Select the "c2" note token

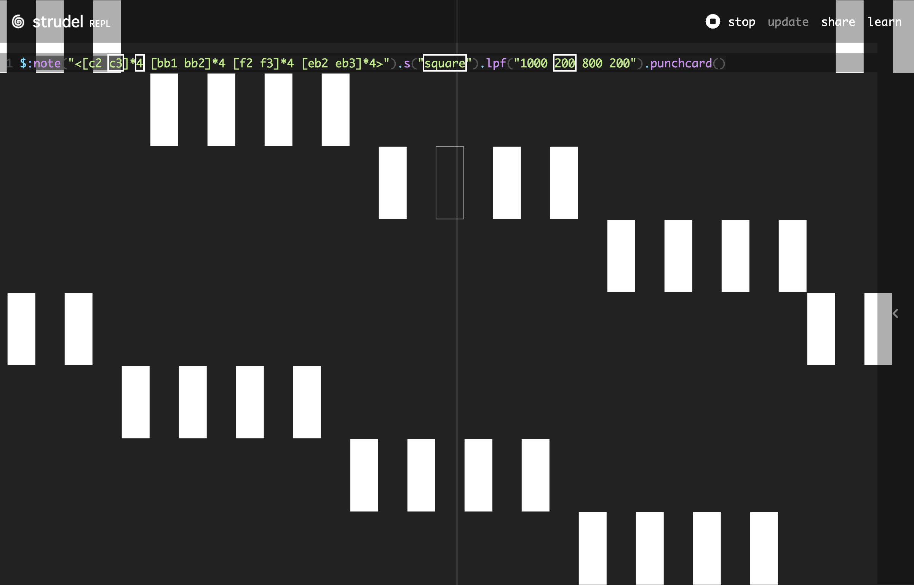pyautogui.click(x=95, y=63)
